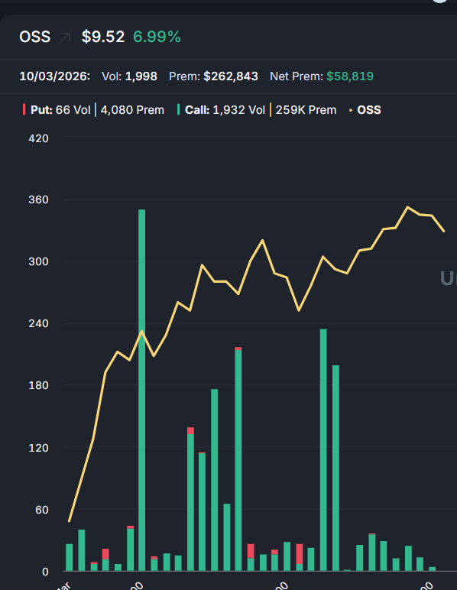Image resolution: width=457 pixels, height=590 pixels.
Task: Click the Vol: 1,998 value
Action: pos(129,76)
